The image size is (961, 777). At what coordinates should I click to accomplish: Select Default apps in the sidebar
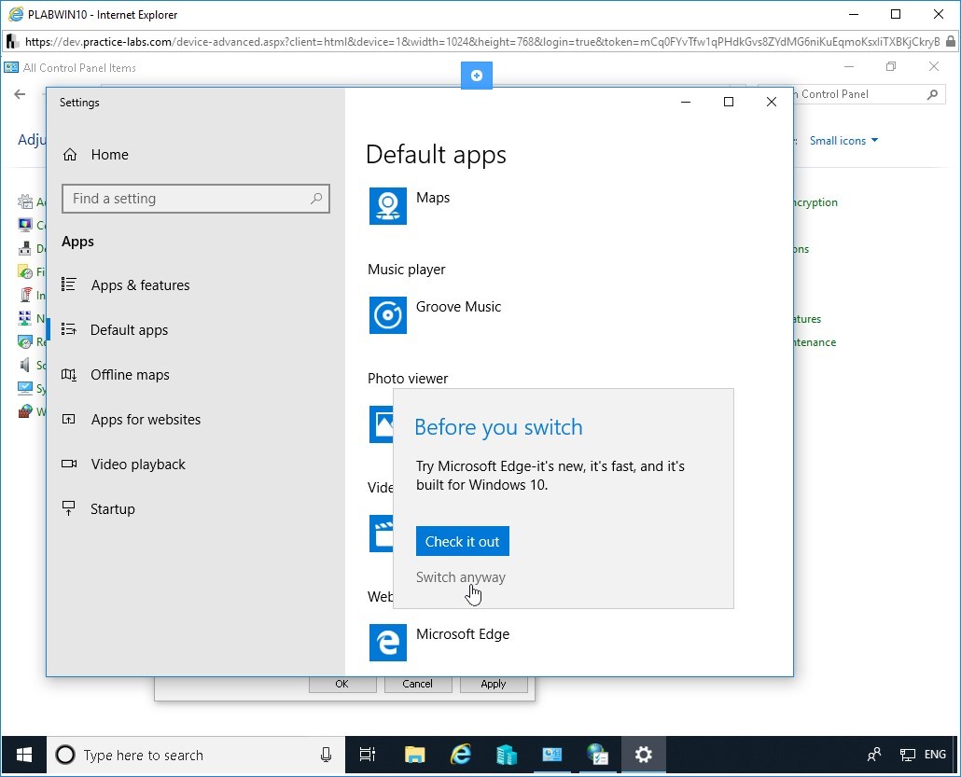pos(129,329)
